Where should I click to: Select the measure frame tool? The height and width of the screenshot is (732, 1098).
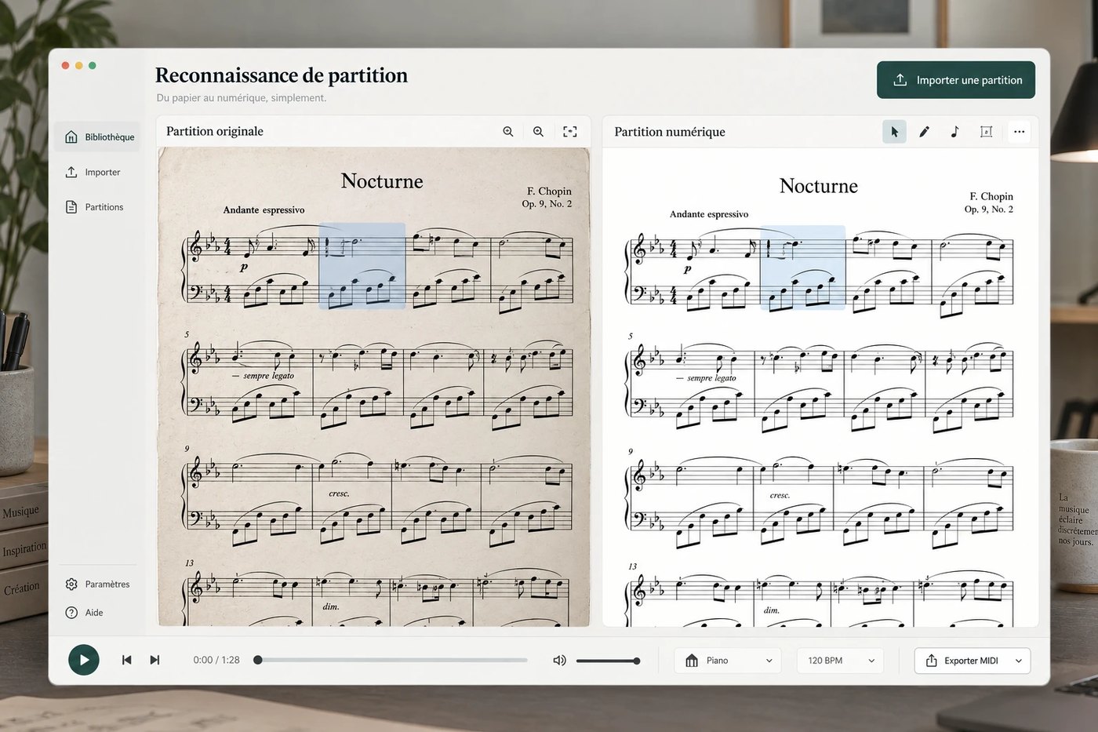click(987, 132)
